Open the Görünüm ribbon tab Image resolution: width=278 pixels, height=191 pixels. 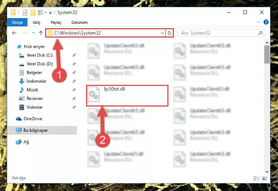[80, 22]
